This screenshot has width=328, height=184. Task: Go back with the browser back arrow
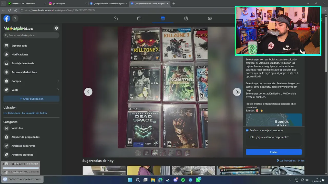click(3, 10)
